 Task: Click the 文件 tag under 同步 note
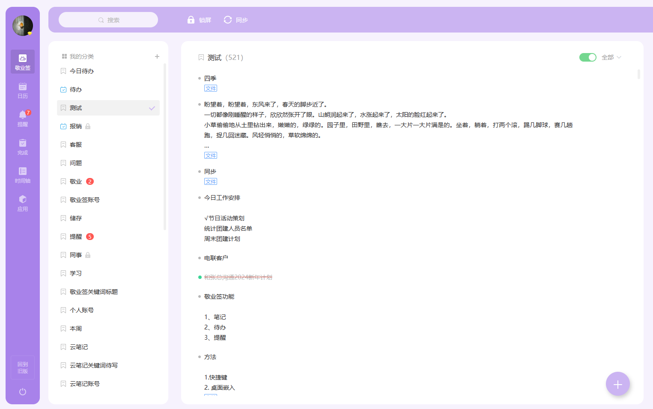coord(211,181)
